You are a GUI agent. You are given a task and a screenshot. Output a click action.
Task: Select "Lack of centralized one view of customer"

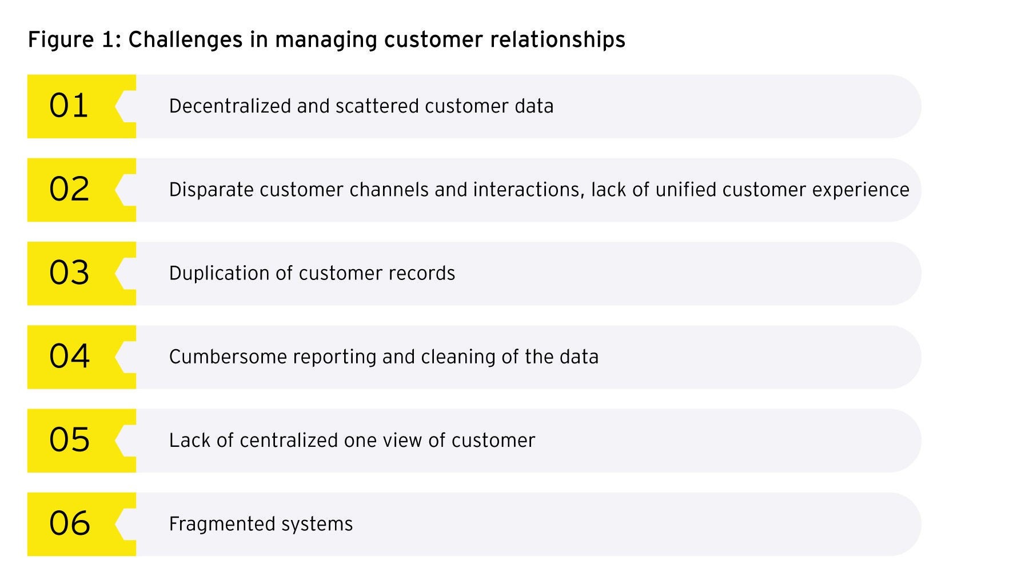coord(352,441)
